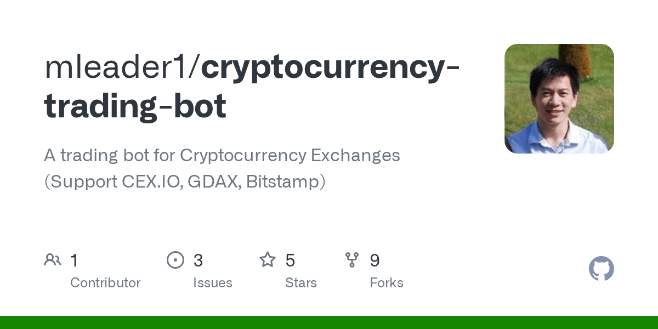Image resolution: width=658 pixels, height=329 pixels.
Task: Select the "A trading bot for Cryptocurrency Exchanges" line
Action: point(222,156)
